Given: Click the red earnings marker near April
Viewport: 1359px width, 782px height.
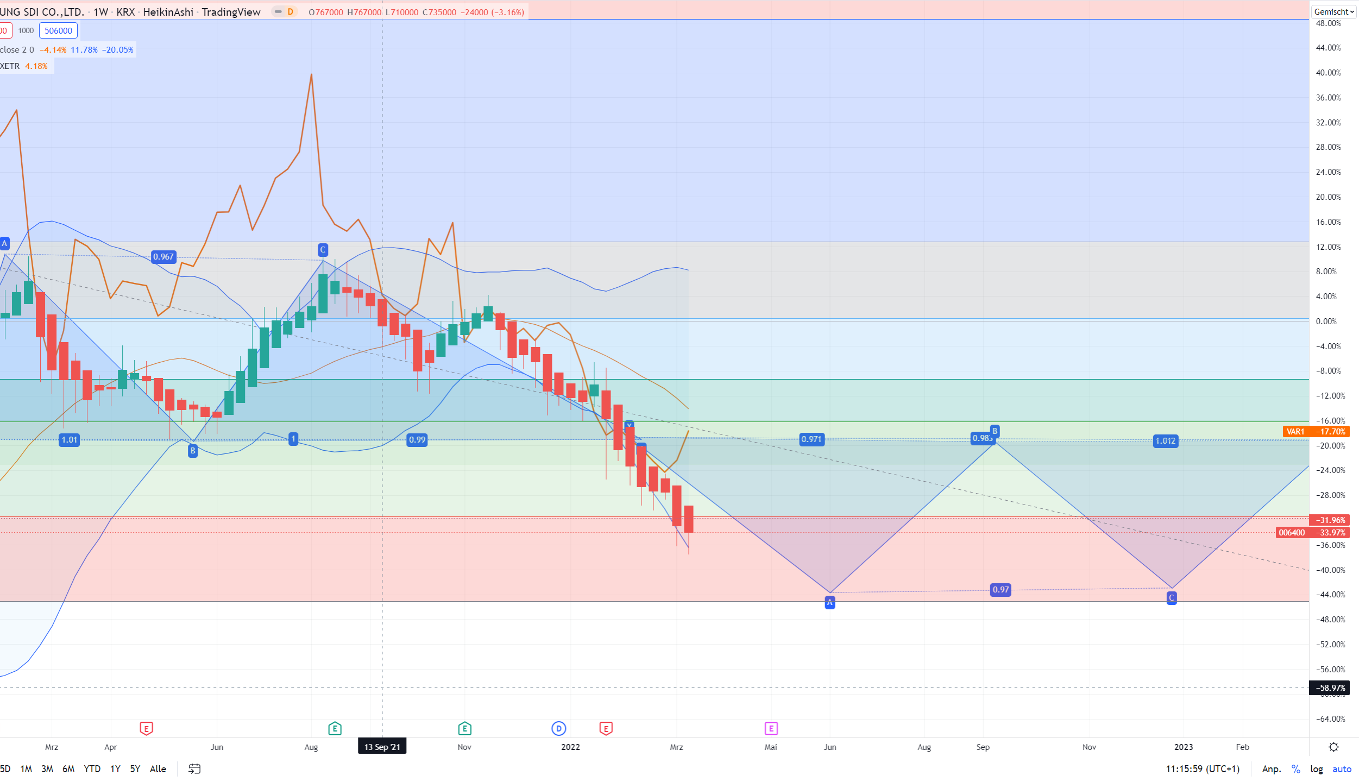Looking at the screenshot, I should (146, 728).
